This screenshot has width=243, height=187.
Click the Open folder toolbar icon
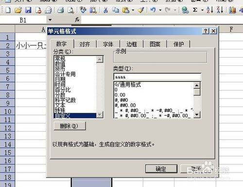pyautogui.click(x=18, y=10)
